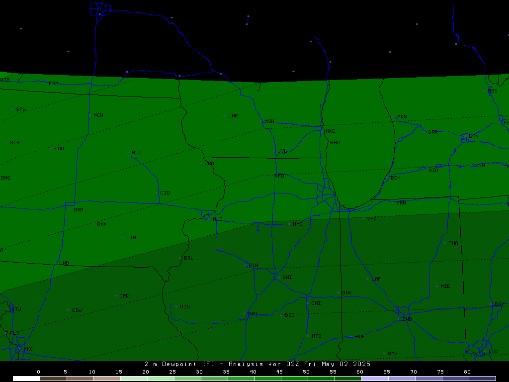Select the BMG station label
This screenshot has width=509, height=382.
(393, 354)
